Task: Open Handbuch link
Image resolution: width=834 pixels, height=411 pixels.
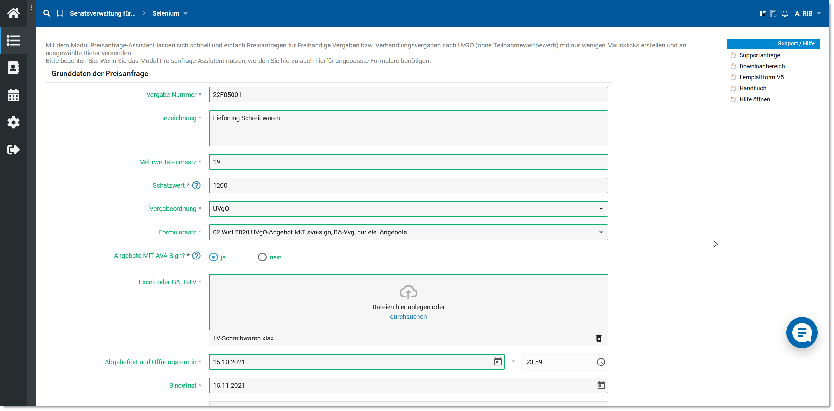Action: click(753, 88)
